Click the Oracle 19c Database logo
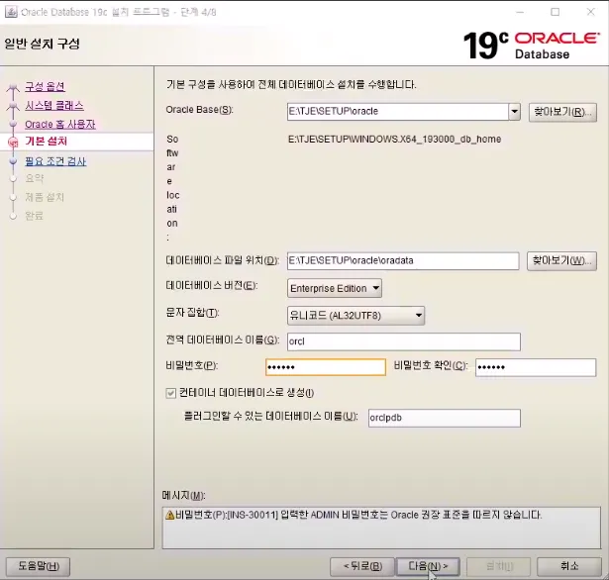 click(x=532, y=46)
